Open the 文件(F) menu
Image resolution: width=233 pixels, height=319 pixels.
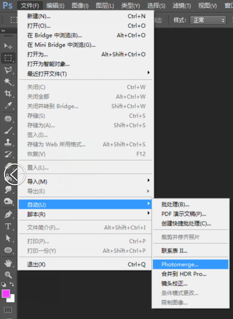point(30,5)
